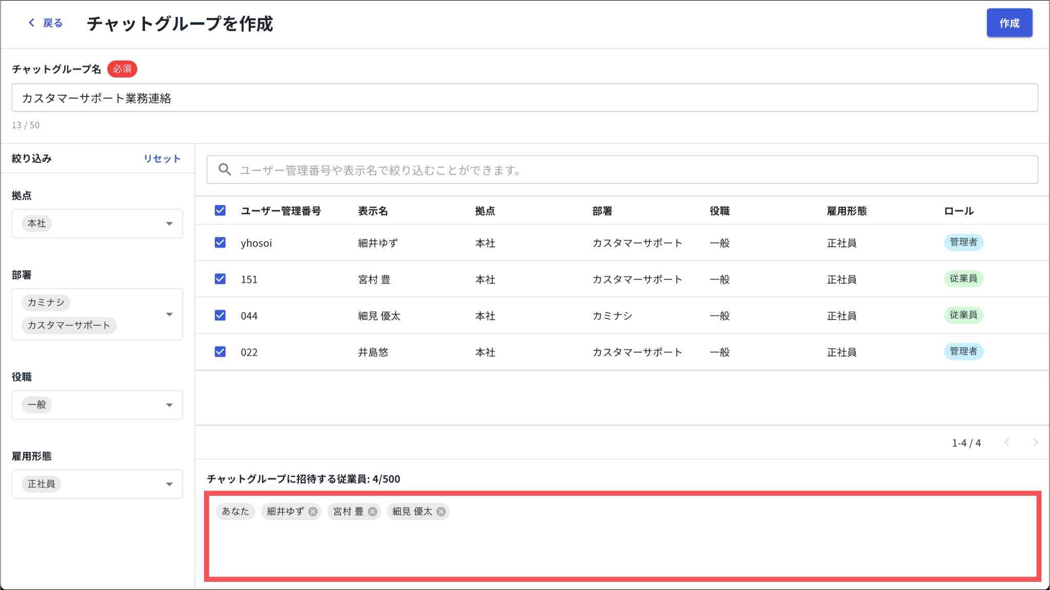1050x590 pixels.
Task: Uncheck user 022 井島悠
Action: point(220,352)
